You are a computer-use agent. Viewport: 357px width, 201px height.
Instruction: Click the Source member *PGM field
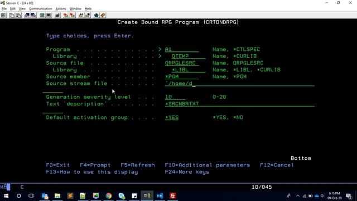pos(182,77)
